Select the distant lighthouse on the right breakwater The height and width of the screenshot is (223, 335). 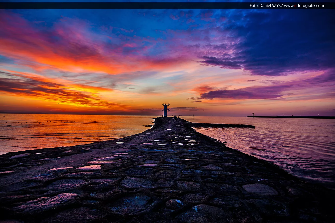[253, 115]
